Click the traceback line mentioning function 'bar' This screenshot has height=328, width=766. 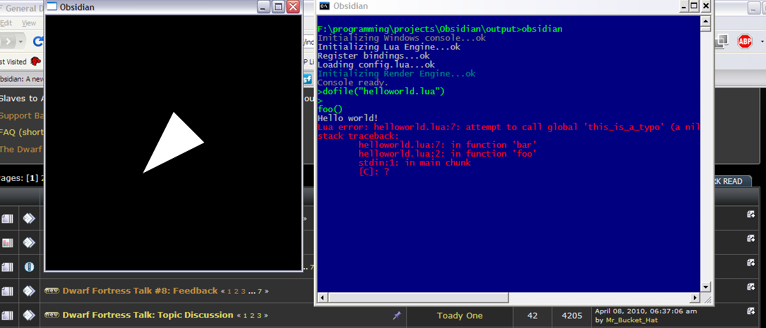tap(448, 145)
